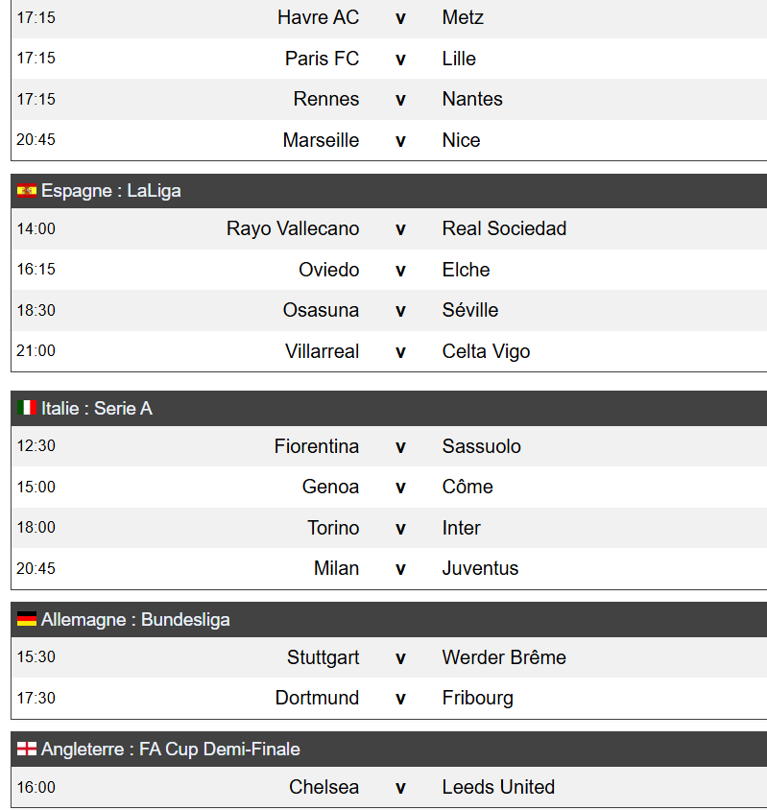Open the Marseille v Nice match
Viewport: 767px width, 810px height.
pos(400,140)
